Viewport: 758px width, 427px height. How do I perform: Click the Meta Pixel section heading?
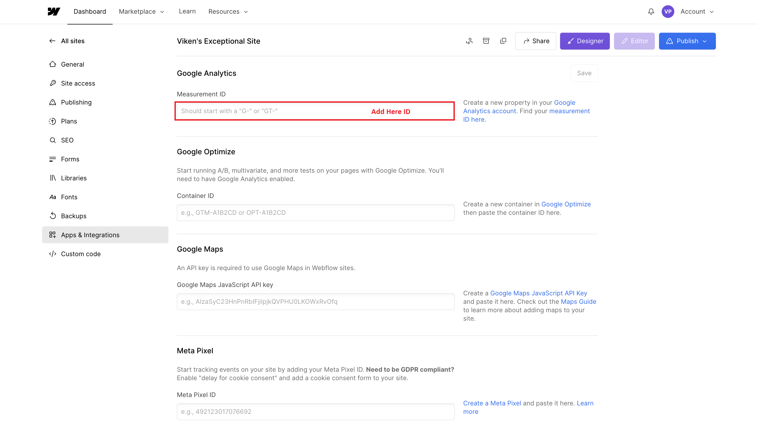[195, 351]
